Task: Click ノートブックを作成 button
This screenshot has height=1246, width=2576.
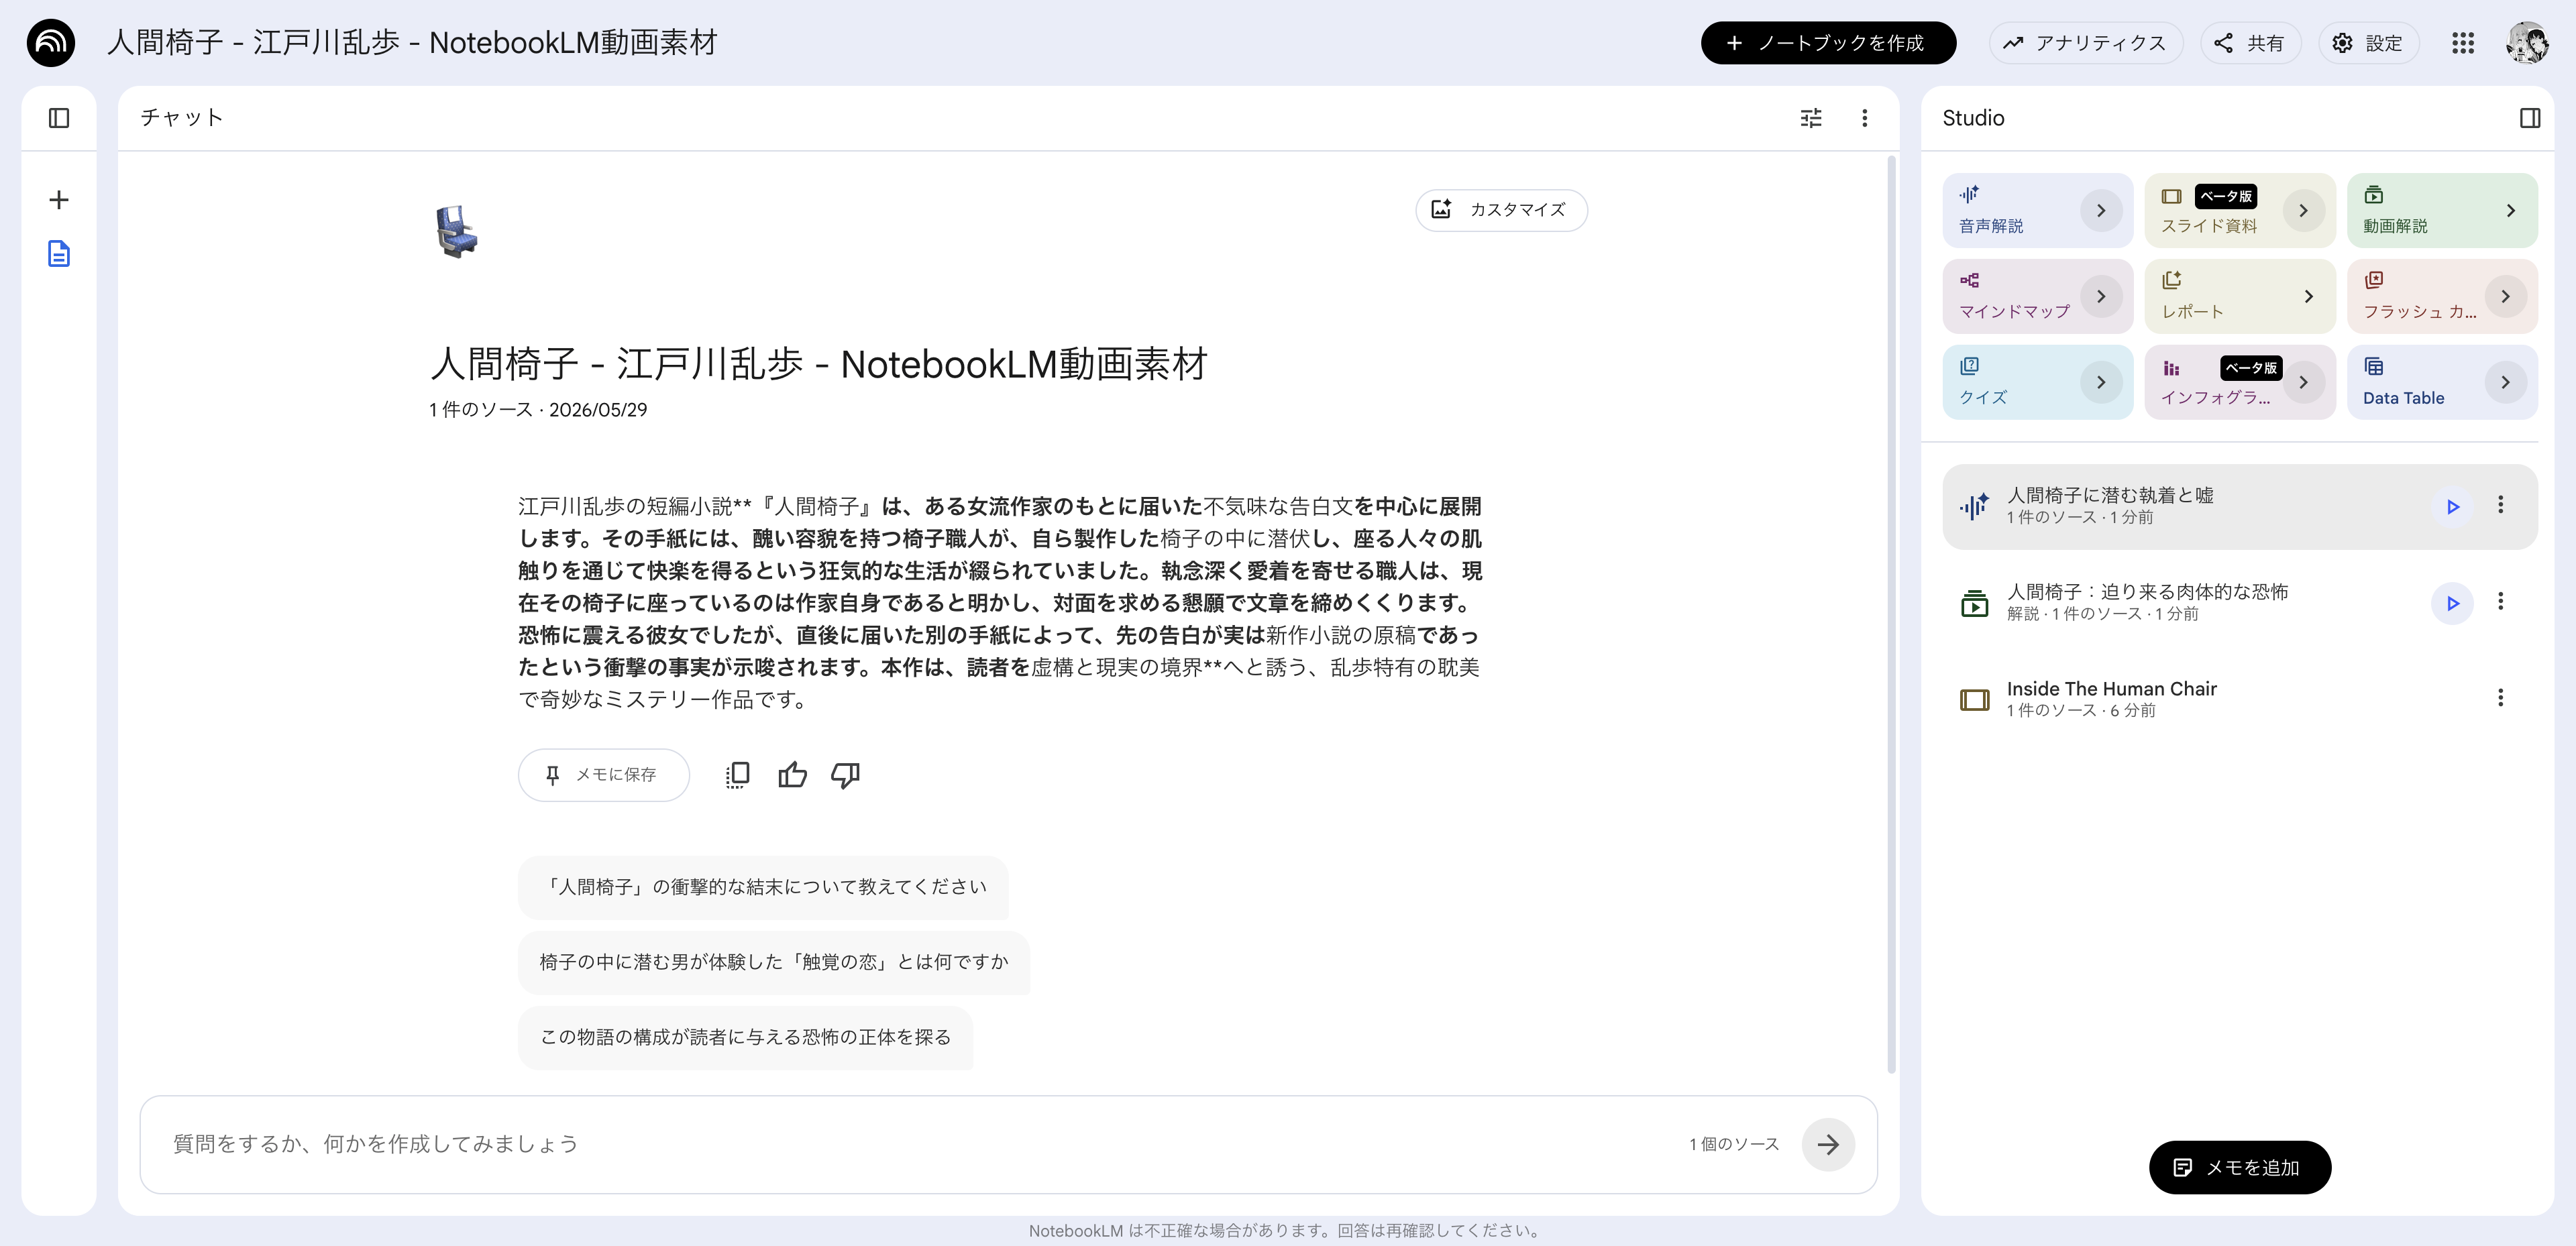Action: 1828,43
